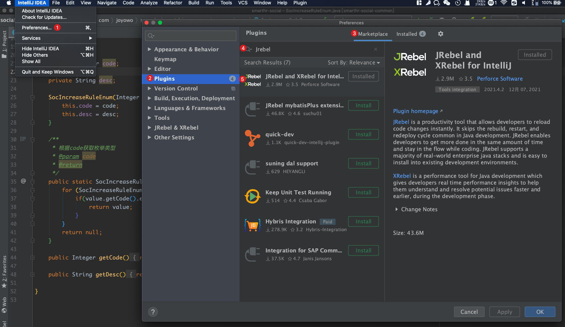Click the quick-dev plugin icon
The height and width of the screenshot is (327, 565).
253,138
